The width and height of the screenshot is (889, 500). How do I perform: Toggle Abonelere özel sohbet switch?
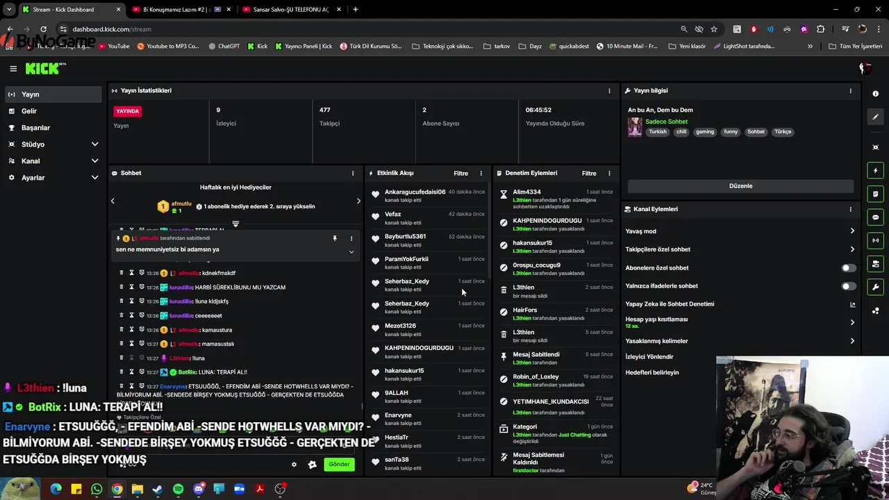click(x=849, y=268)
